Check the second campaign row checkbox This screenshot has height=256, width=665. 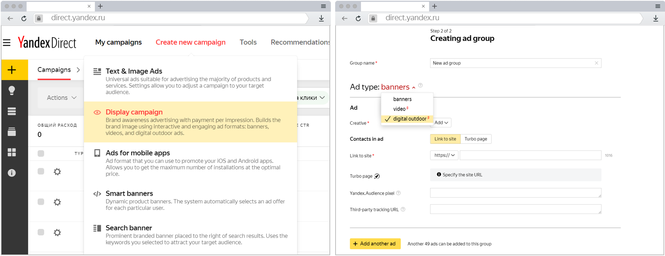41,202
